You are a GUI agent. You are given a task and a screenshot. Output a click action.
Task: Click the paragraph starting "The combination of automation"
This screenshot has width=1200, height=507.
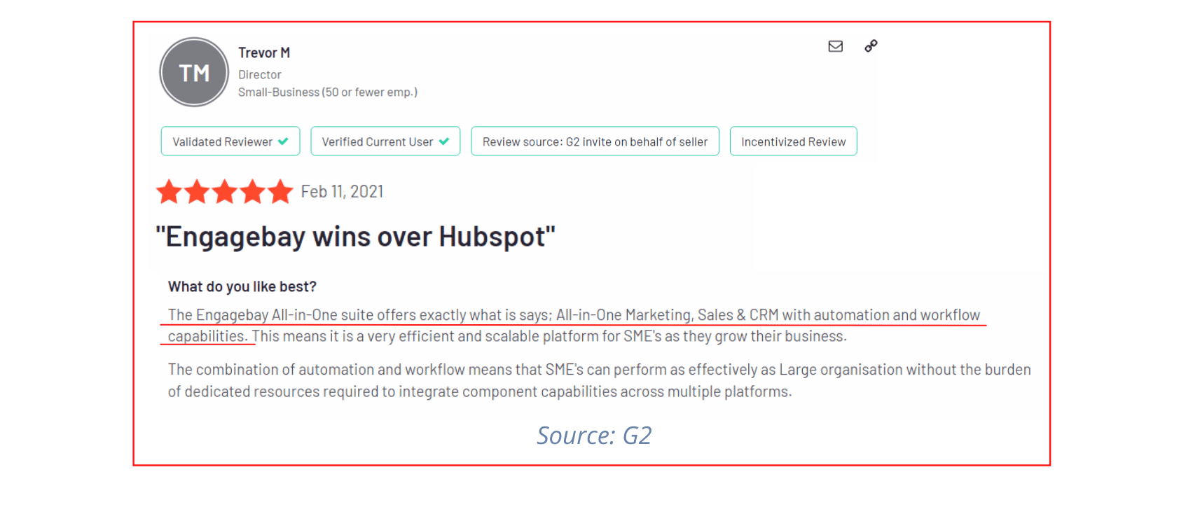point(599,380)
